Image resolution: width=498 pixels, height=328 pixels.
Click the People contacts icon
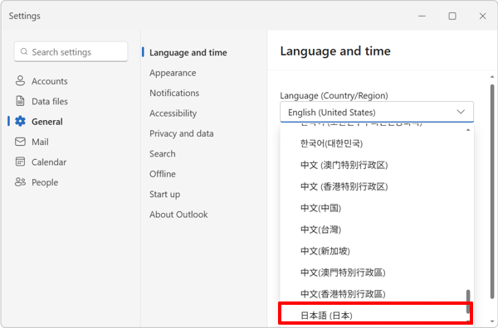click(x=20, y=182)
